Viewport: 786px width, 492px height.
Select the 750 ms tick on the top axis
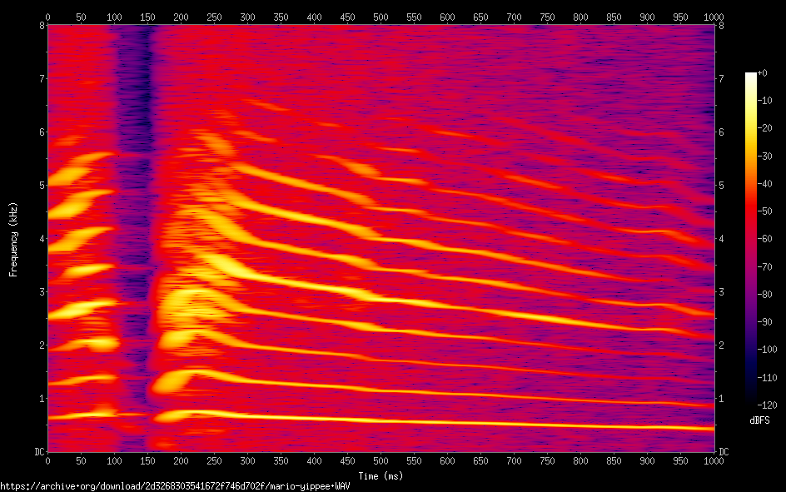pyautogui.click(x=547, y=17)
